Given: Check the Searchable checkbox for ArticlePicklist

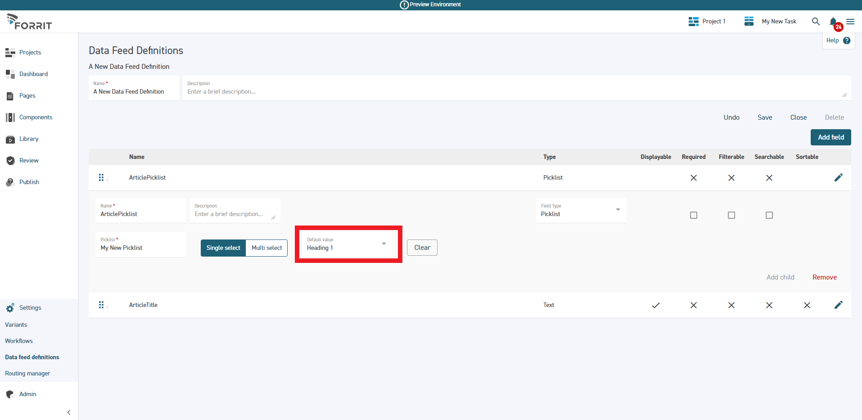Looking at the screenshot, I should click(x=769, y=215).
